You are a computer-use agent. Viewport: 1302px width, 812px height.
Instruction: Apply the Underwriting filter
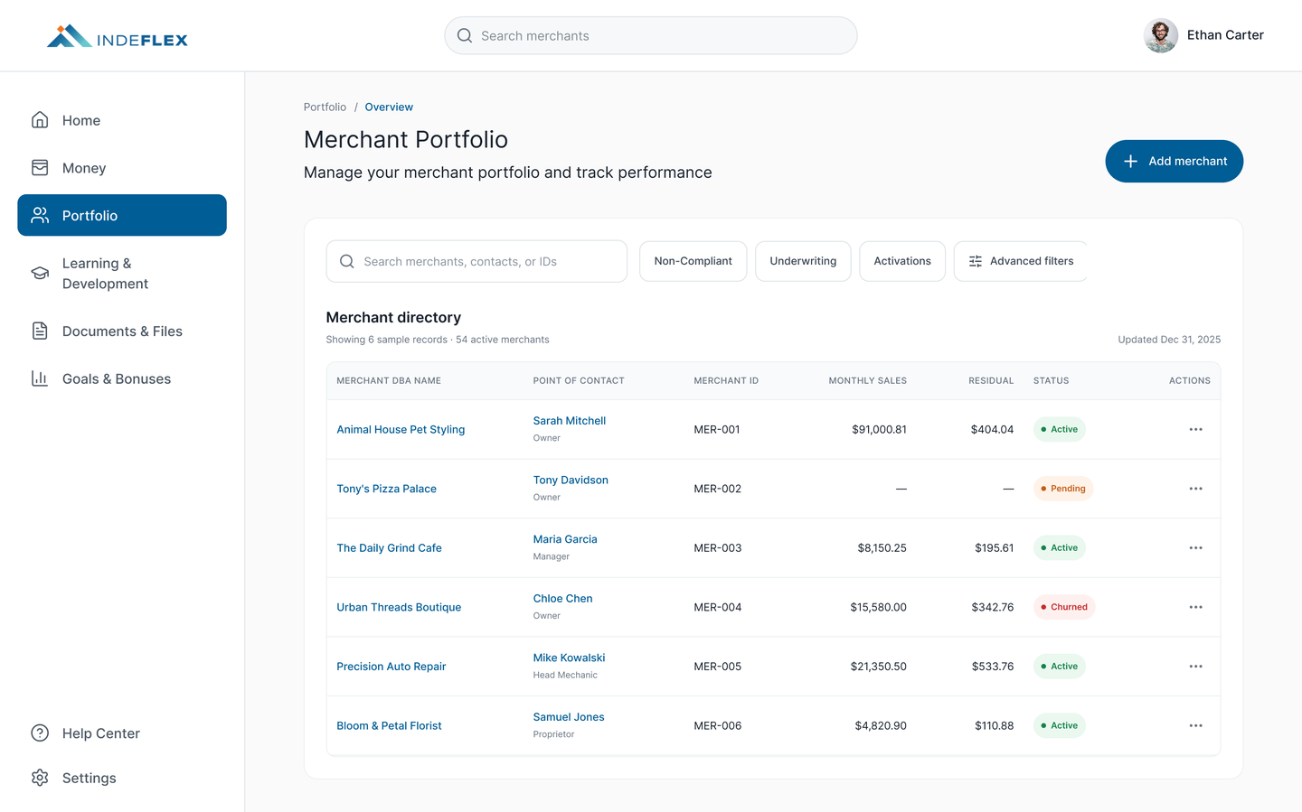click(803, 261)
